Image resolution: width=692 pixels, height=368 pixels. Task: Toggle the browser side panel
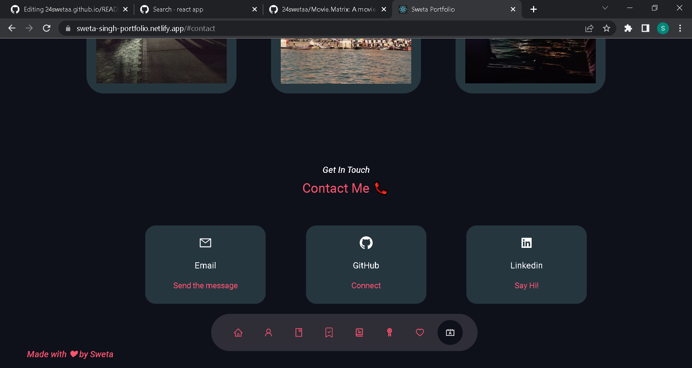646,28
